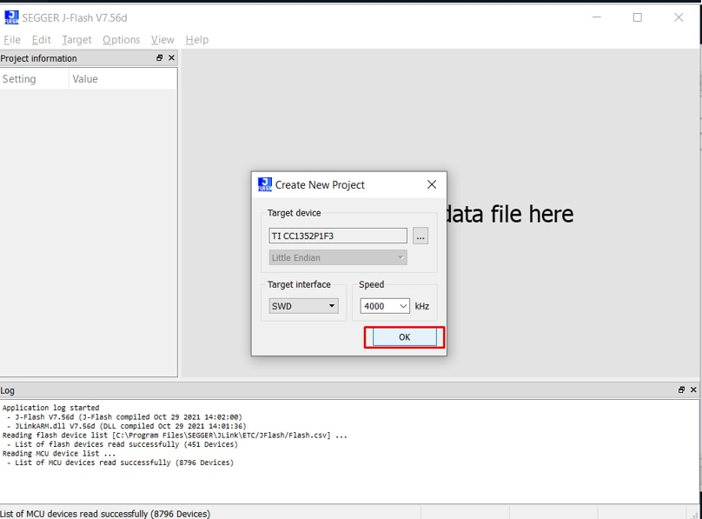The height and width of the screenshot is (519, 702).
Task: Open the Target menu
Action: [76, 40]
